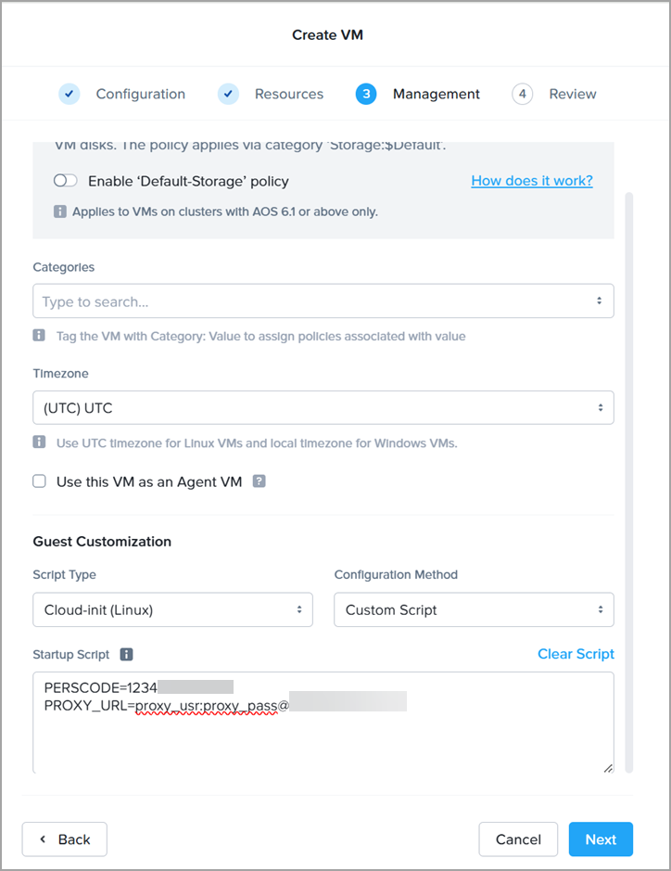Click the Configuration step checkmark icon
Viewport: 671px width, 871px height.
(70, 94)
